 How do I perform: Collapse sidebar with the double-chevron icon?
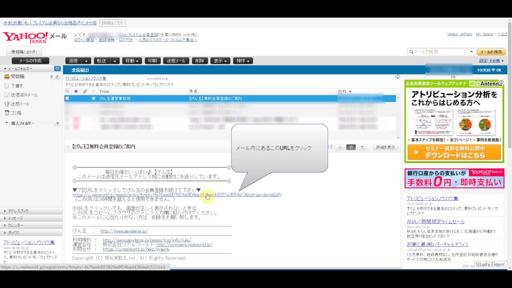tap(58, 69)
